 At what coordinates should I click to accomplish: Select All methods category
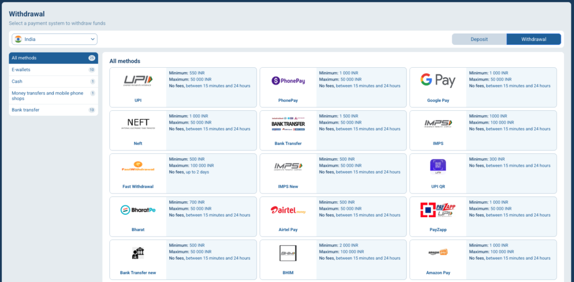click(53, 58)
